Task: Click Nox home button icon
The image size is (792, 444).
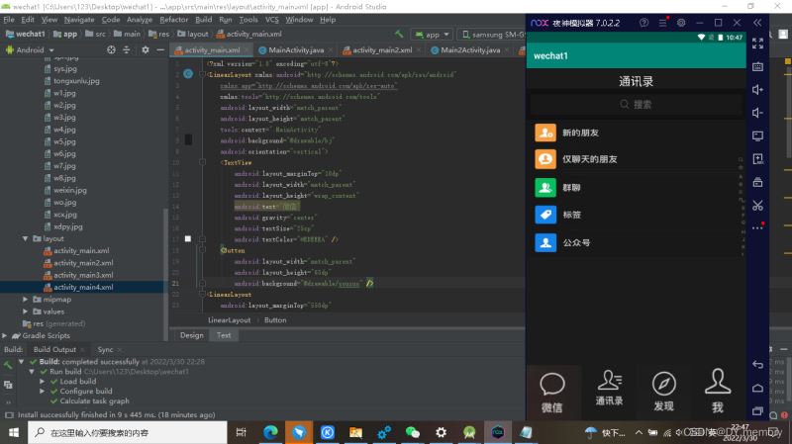Action: [x=757, y=388]
